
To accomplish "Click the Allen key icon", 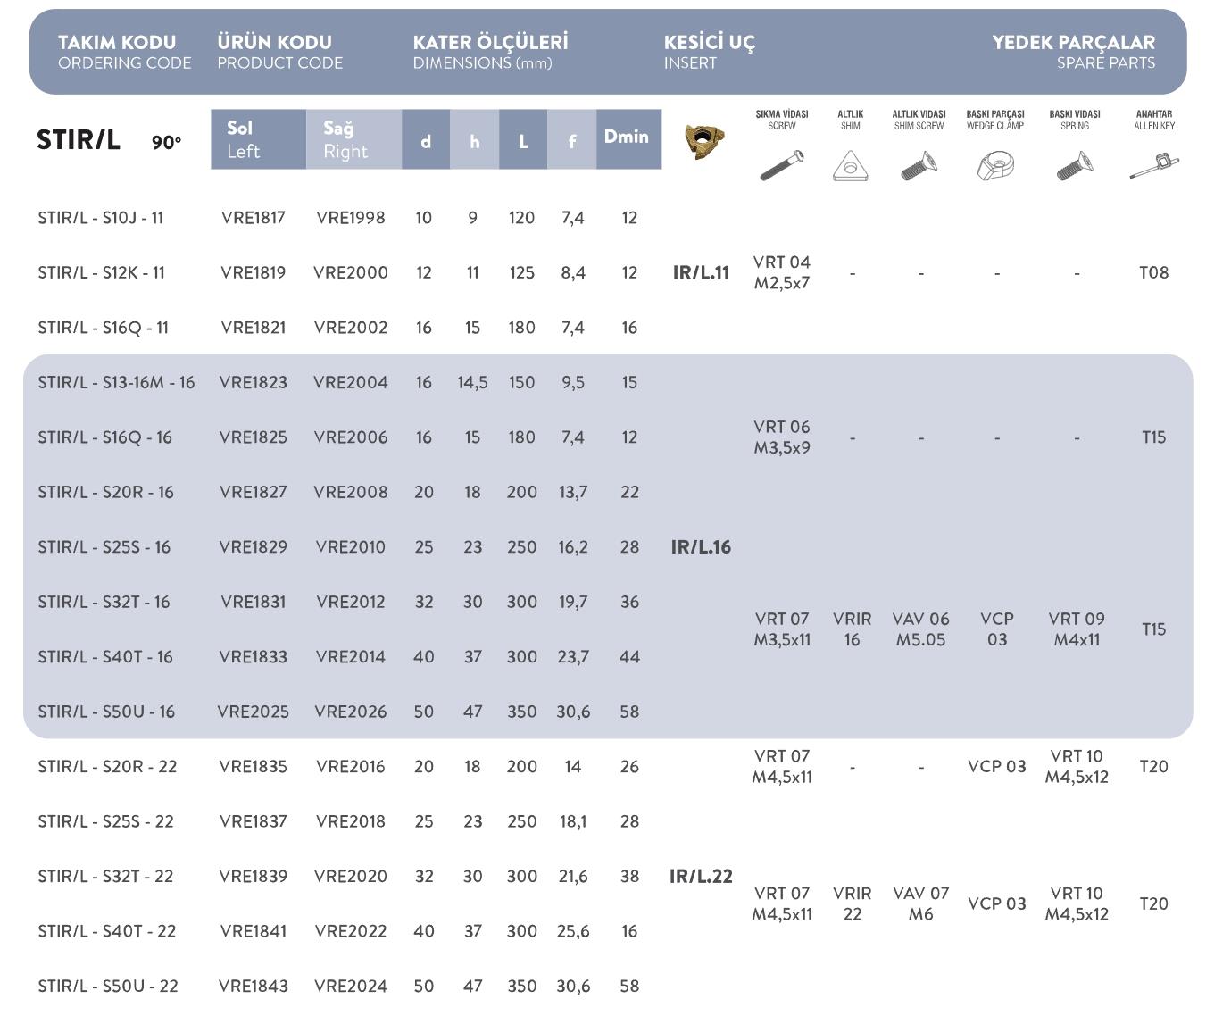I will pos(1153,165).
